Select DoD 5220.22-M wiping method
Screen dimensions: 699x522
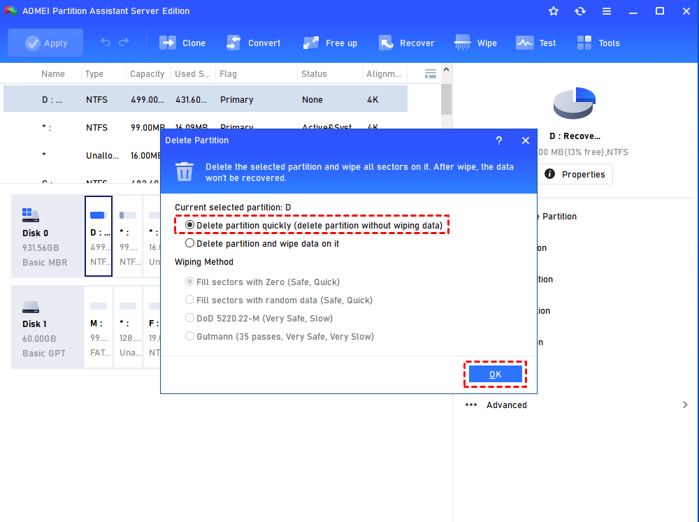pos(259,318)
